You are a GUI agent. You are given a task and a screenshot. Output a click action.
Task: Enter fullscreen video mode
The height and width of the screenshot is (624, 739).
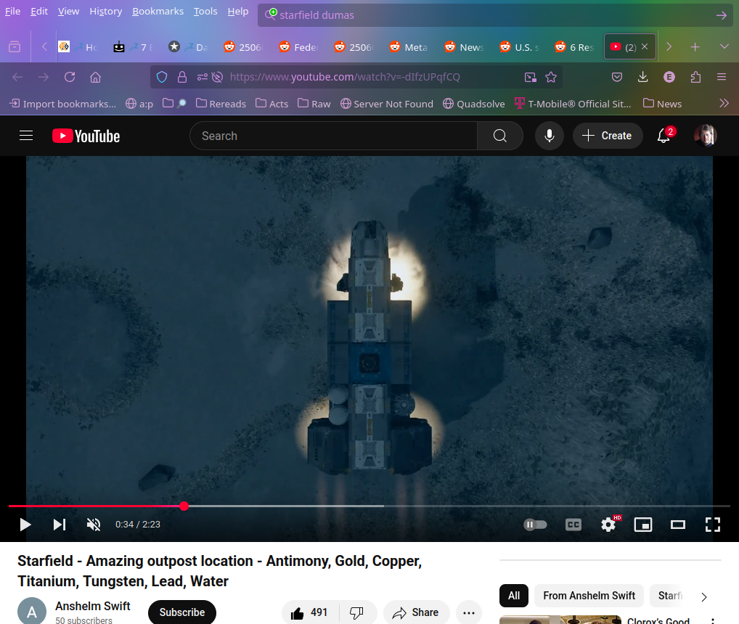713,524
